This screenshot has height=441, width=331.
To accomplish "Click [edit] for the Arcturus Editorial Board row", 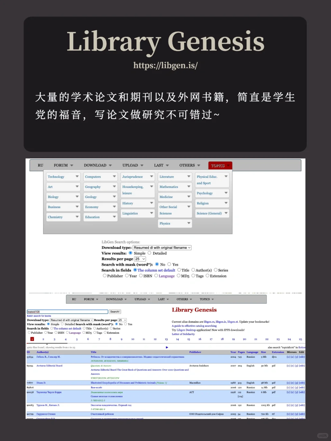I will point(302,366).
